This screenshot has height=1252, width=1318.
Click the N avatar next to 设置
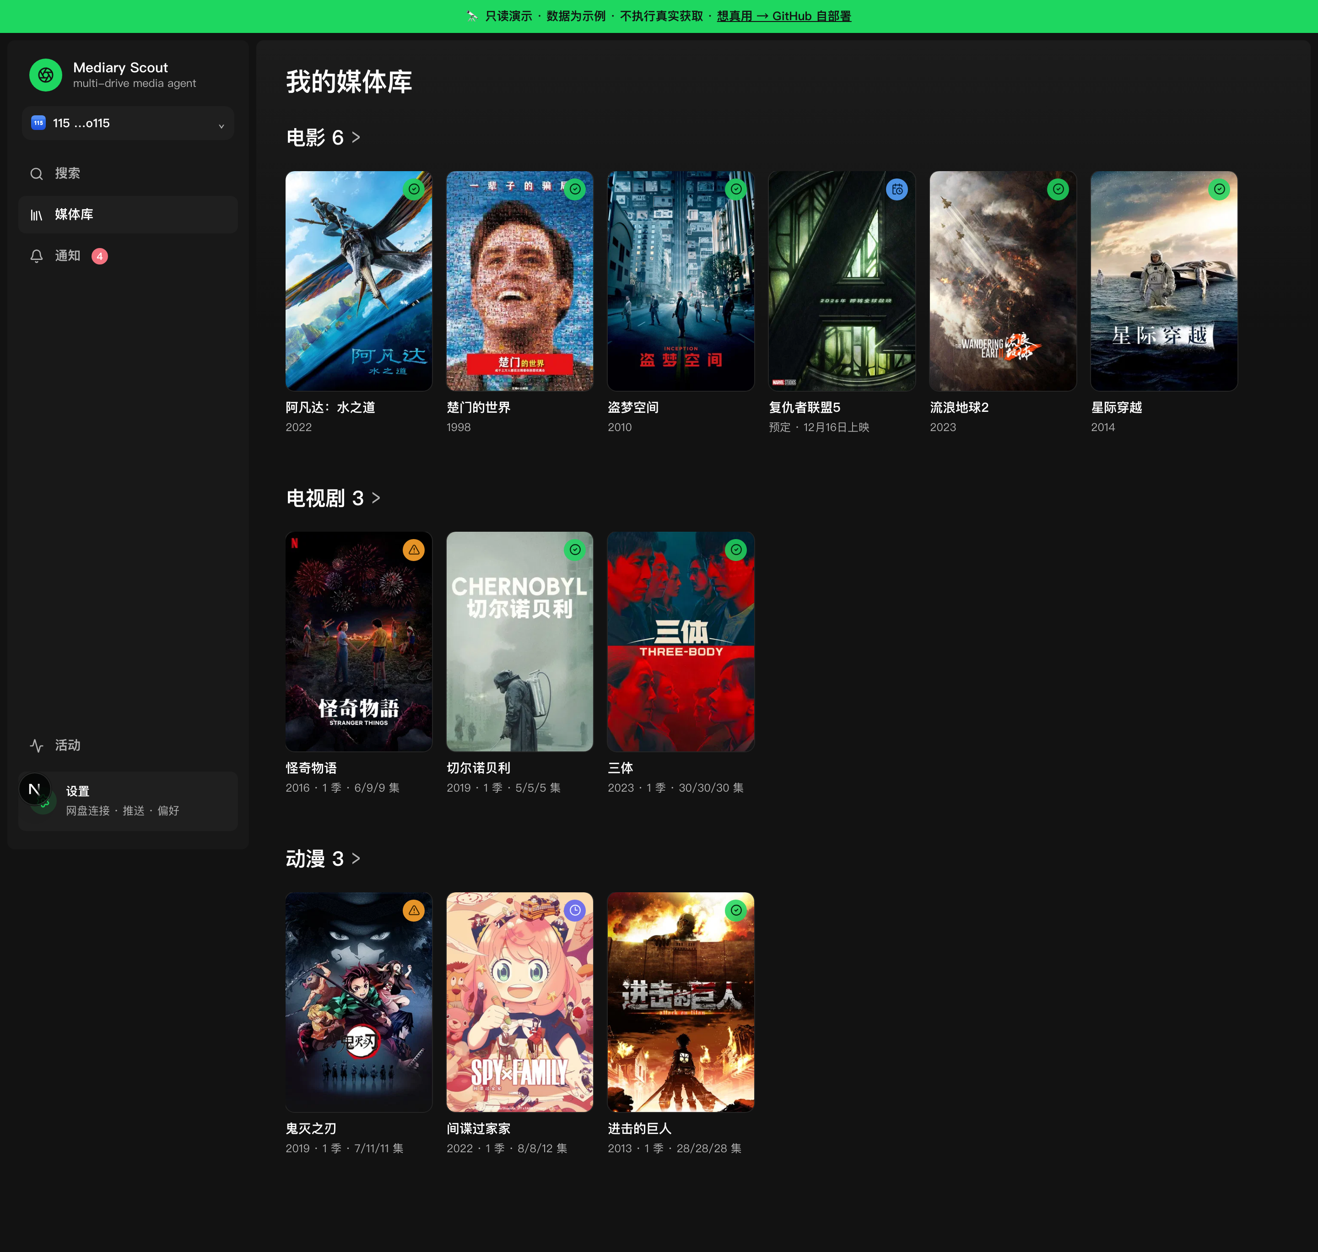pyautogui.click(x=35, y=789)
